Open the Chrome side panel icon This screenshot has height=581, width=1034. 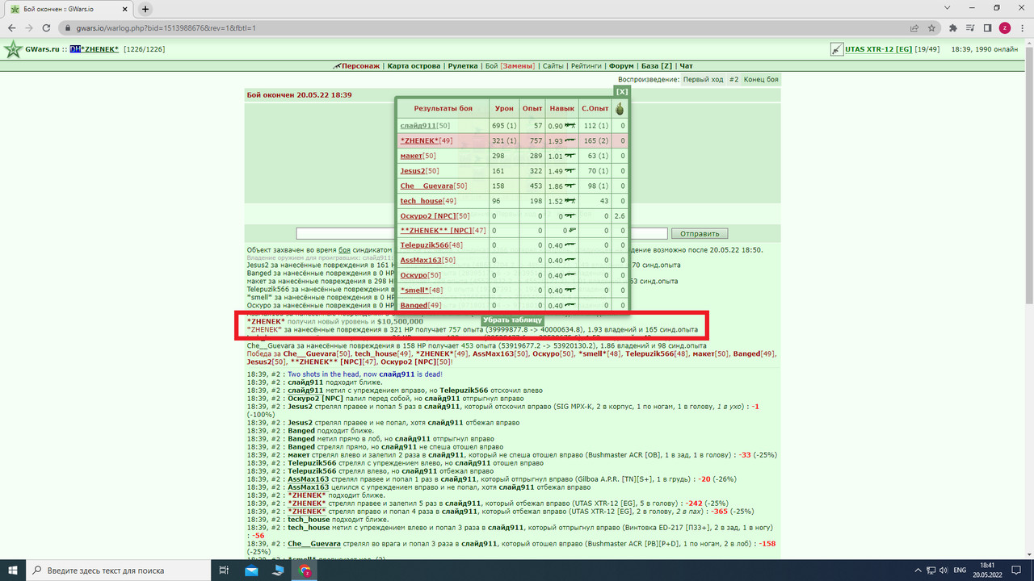coord(987,27)
